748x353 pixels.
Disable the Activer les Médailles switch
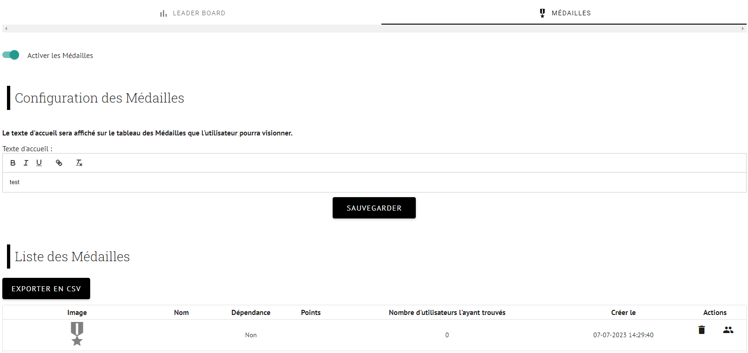[11, 55]
